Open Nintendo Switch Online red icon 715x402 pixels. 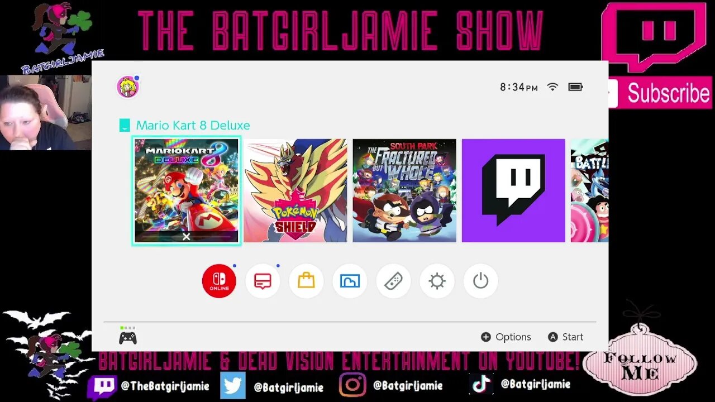[x=219, y=281]
